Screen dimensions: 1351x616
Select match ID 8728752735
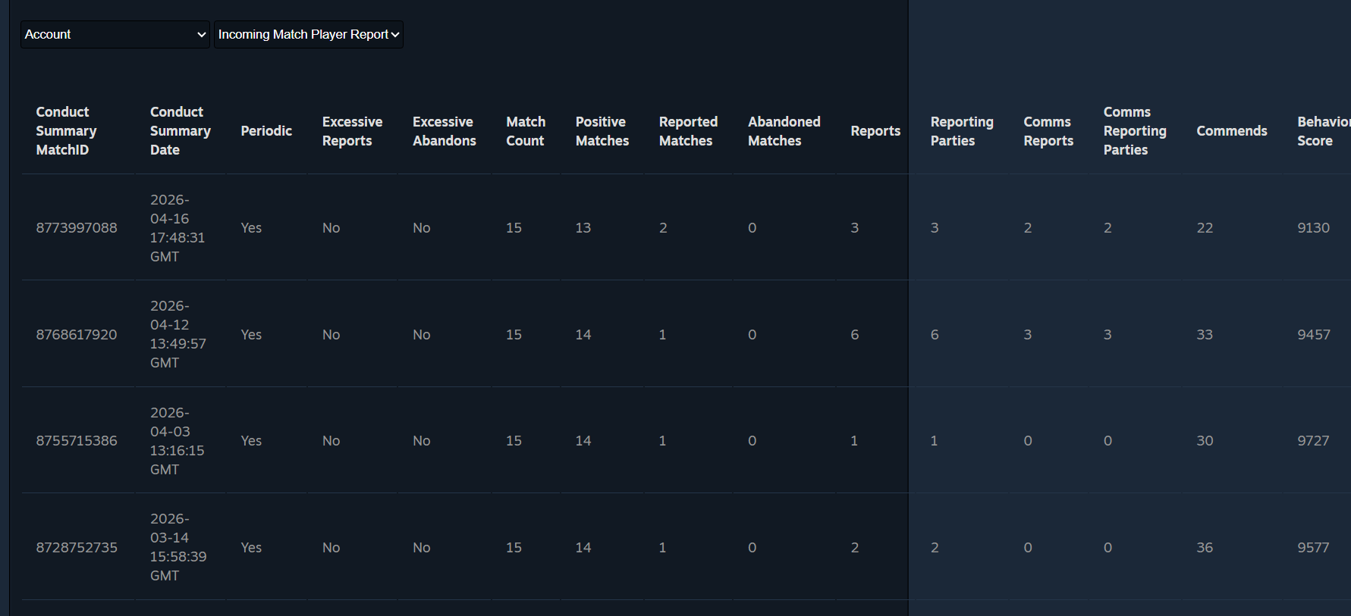77,548
